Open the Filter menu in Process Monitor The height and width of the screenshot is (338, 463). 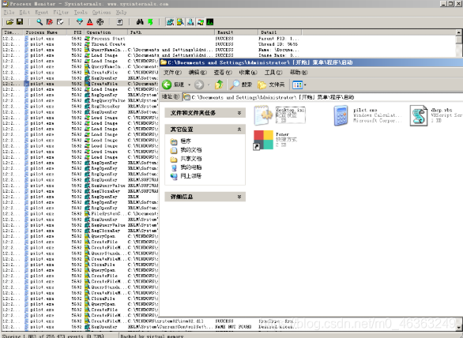coord(61,12)
